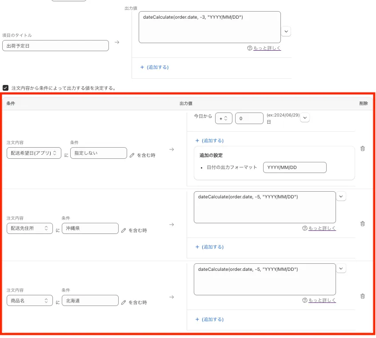376x338 pixels.
Task: Click the YYYY/MM/DD date format field
Action: coord(294,167)
